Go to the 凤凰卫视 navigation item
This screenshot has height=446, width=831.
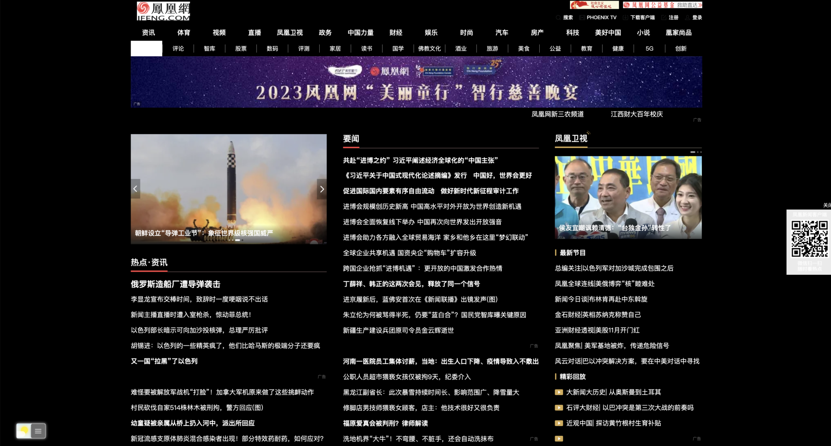click(x=290, y=32)
